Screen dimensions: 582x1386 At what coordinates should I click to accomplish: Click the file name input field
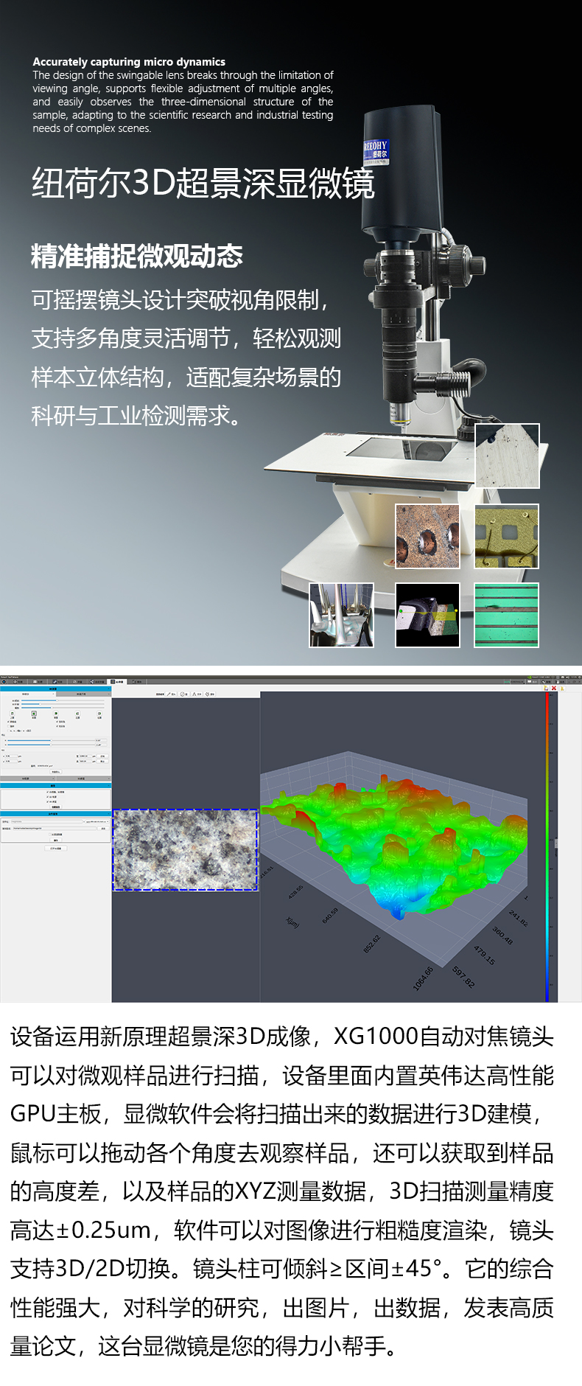(x=46, y=821)
